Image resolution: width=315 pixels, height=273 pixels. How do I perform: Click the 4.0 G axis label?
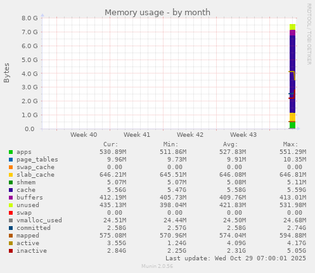tap(30, 73)
